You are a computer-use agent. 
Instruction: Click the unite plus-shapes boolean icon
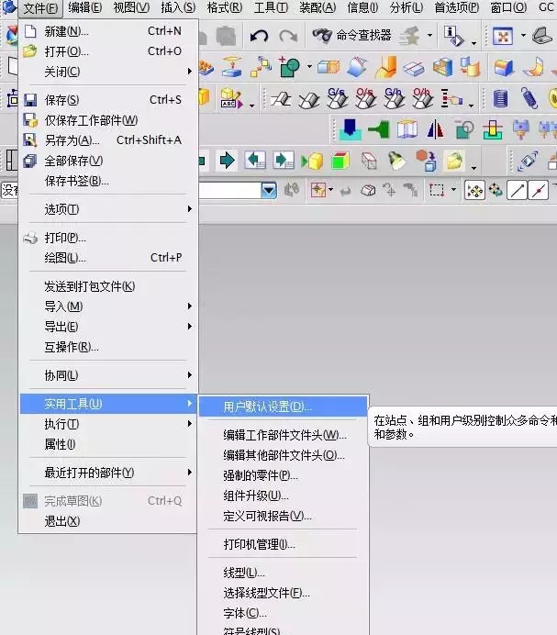pyautogui.click(x=290, y=67)
